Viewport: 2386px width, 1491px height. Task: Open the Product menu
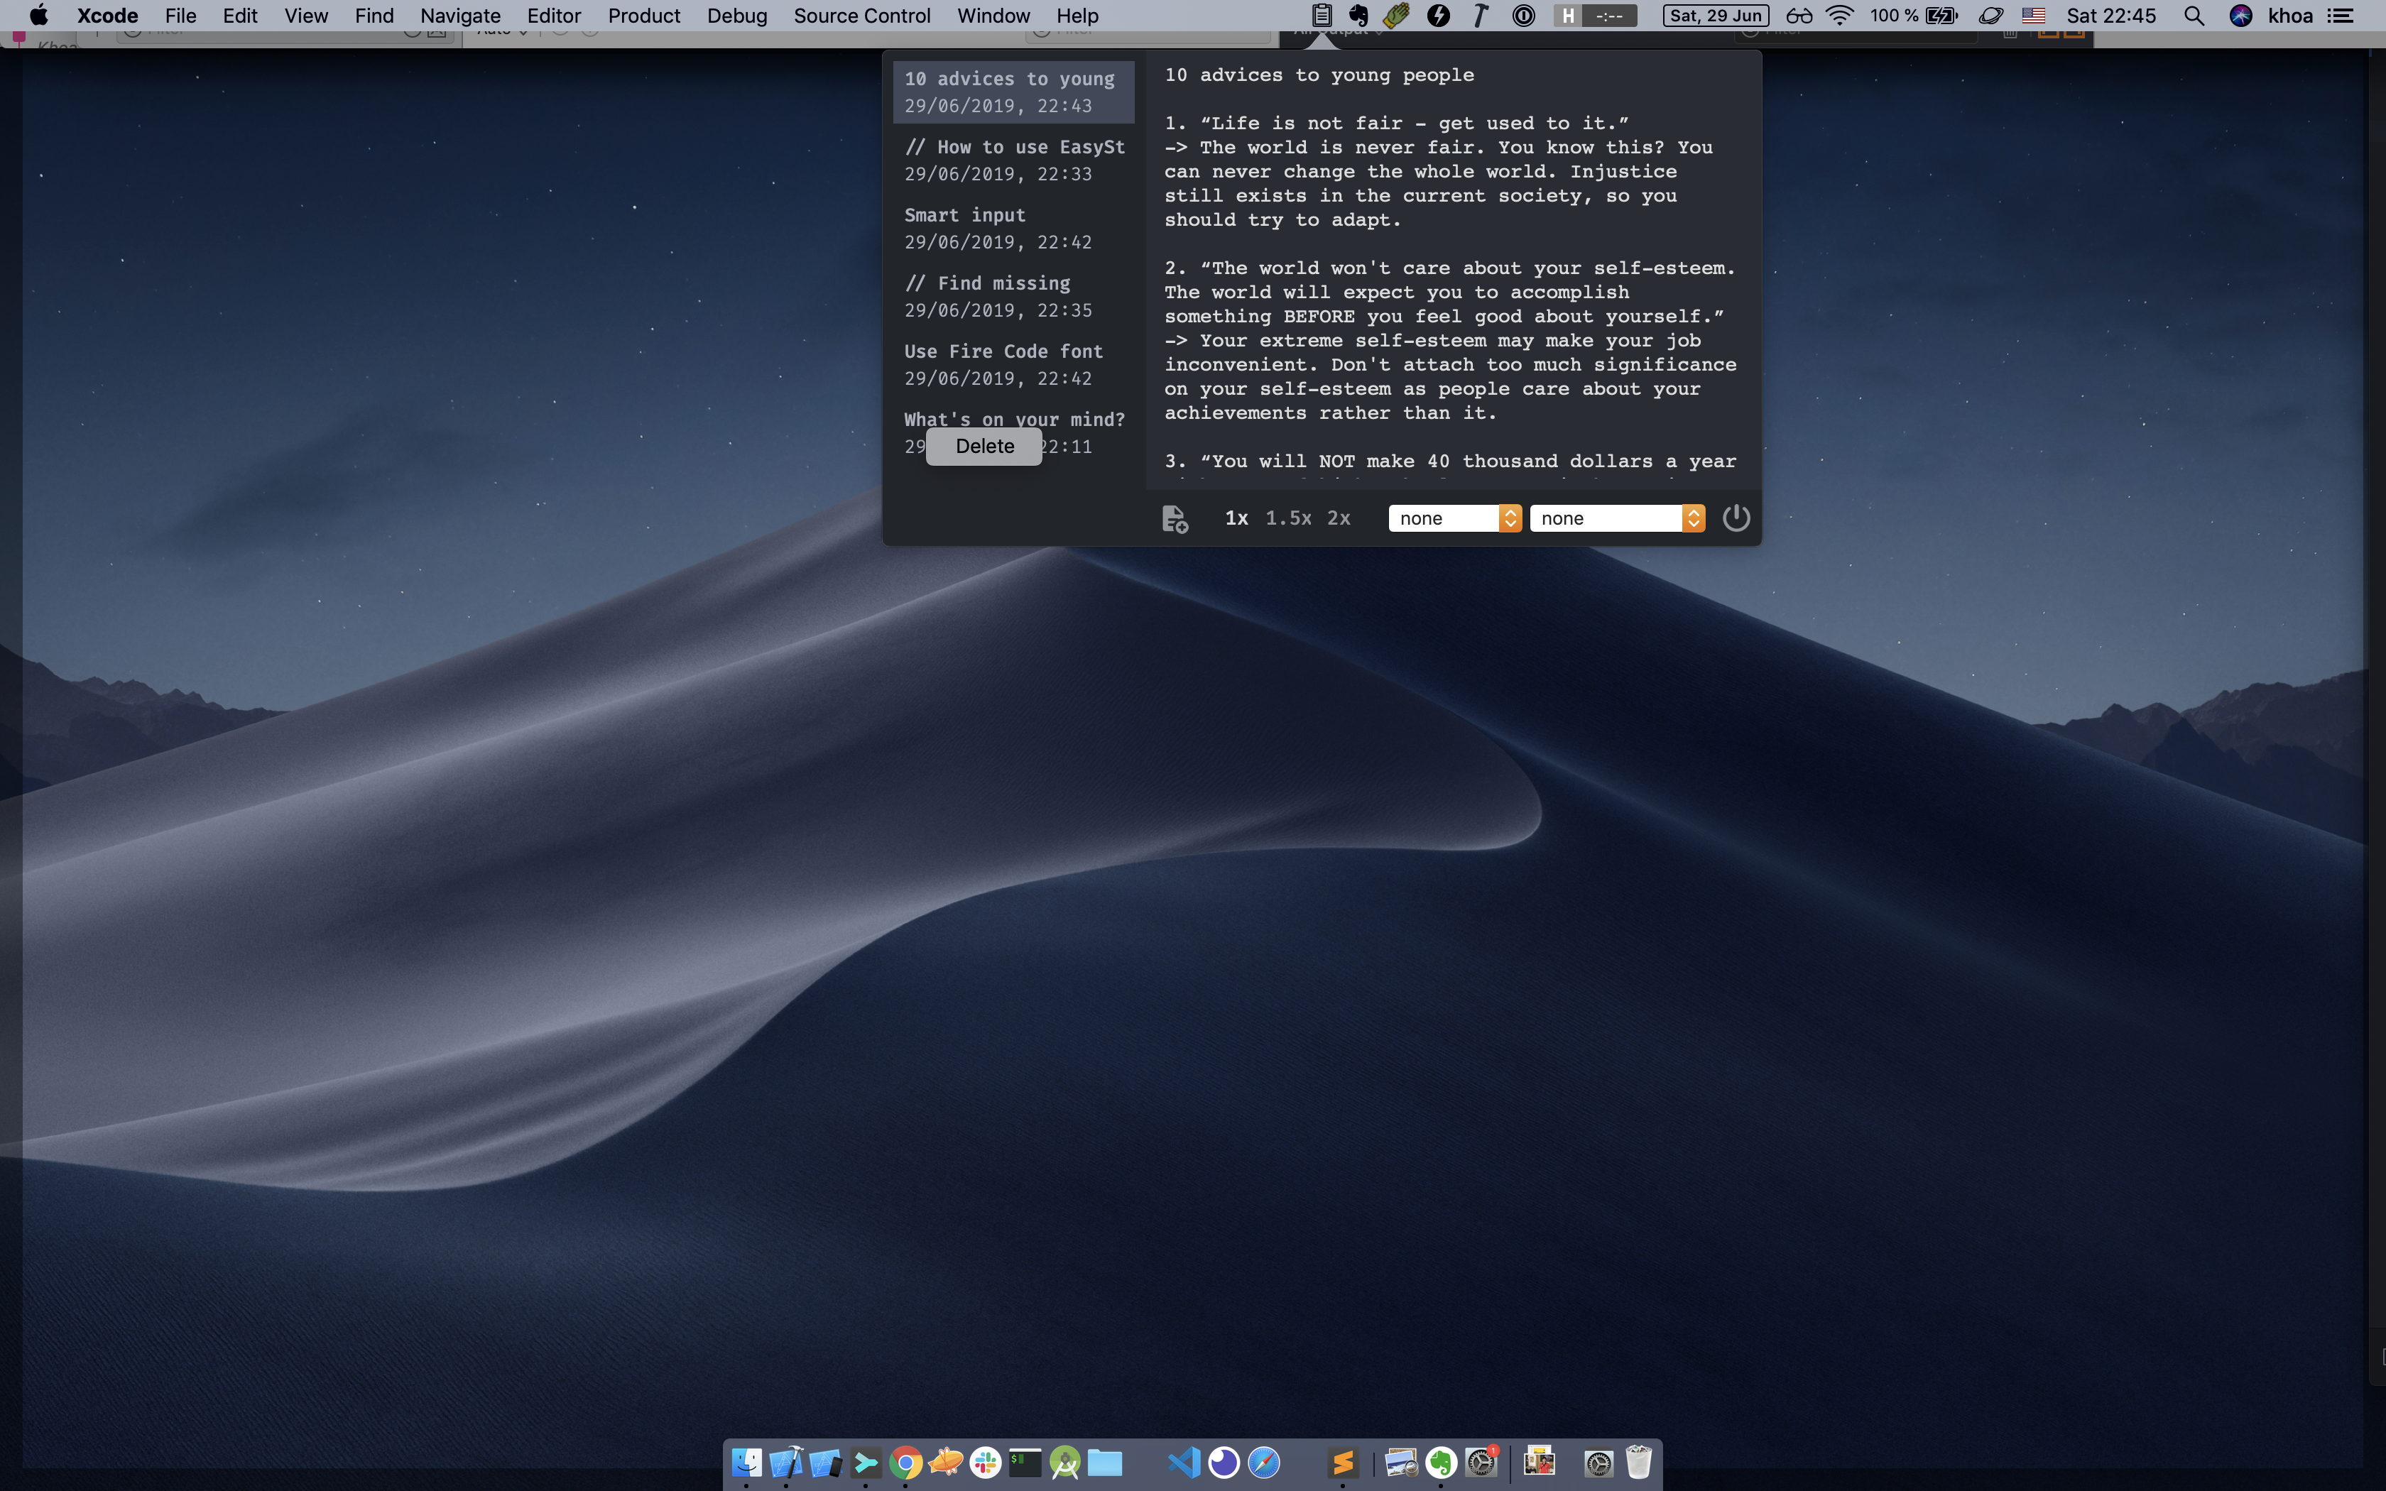point(644,16)
